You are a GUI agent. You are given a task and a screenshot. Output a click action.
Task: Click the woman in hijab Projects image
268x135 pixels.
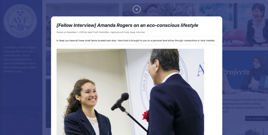[245, 72]
